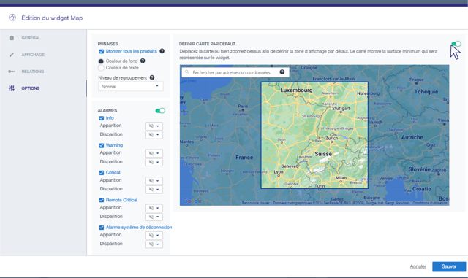Viewport: 468px width, 278px height.
Task: Click the Google logo on the map
Action: click(x=192, y=201)
